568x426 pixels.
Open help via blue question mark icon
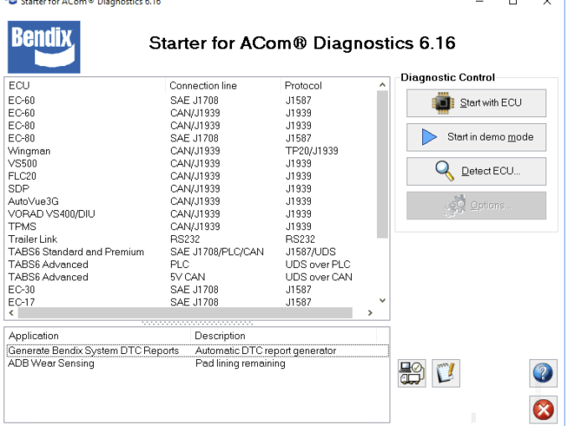(543, 373)
